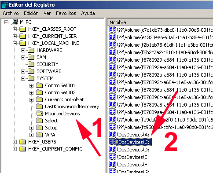The image size is (213, 173).
Task: Collapse the HKEY_LOCAL_MACHINE branch
Action: tap(15, 43)
